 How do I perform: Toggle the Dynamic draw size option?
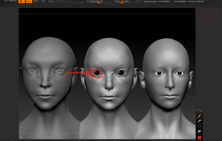(x=139, y=1)
